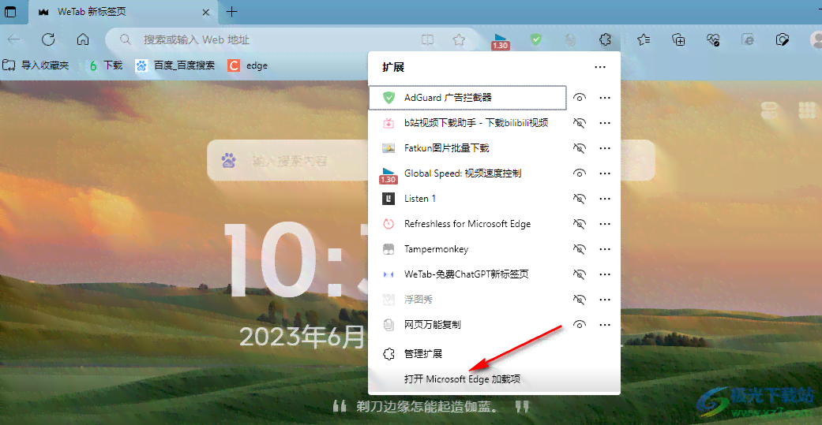Show Fatkun图片批量下载 in toolbar

580,148
